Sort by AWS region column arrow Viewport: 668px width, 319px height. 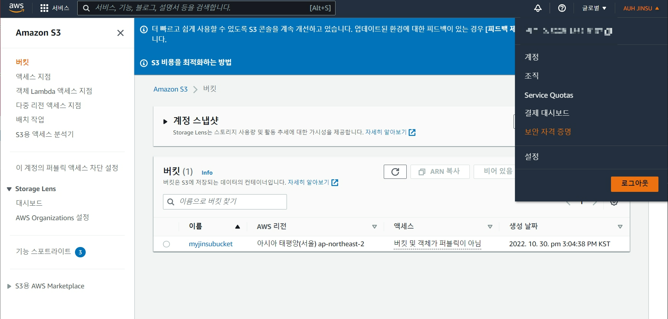pos(375,227)
